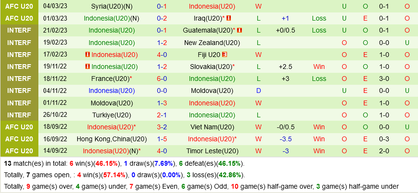
Task: Open the Turkiye(U20) team link
Action: (x=112, y=115)
